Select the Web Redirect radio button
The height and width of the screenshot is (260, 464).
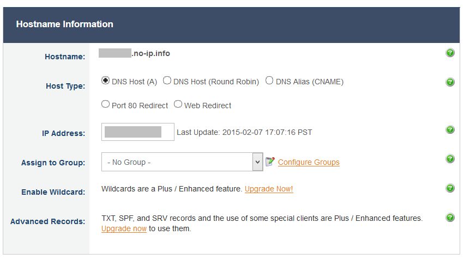178,104
